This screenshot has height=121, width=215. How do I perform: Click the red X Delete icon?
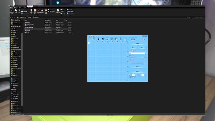click(39, 11)
